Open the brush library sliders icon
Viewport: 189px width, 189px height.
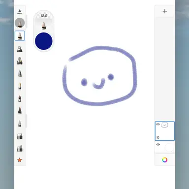tap(20, 12)
